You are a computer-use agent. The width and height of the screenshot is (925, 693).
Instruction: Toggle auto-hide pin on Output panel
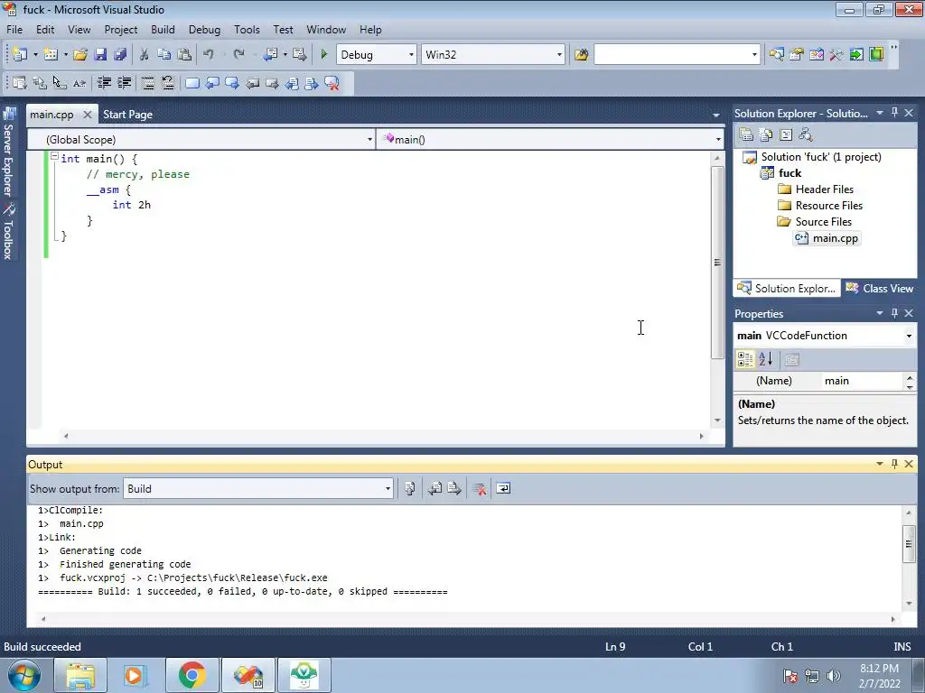(x=895, y=464)
